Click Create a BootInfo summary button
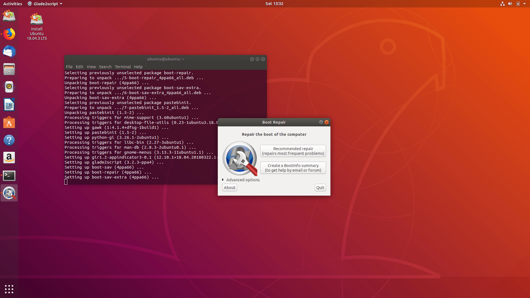Viewport: 530px width, 298px height. pos(293,168)
